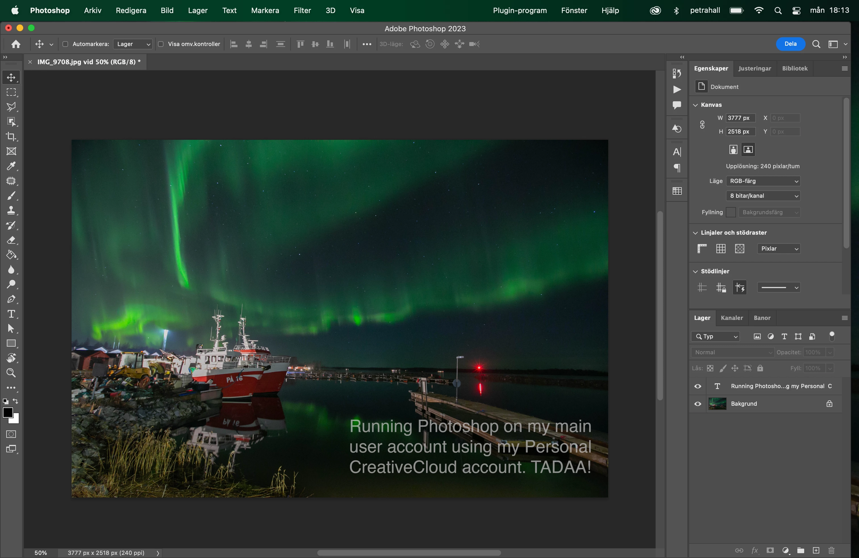Collapse the Linjaler och stödraster section
Screen dimensions: 859x558
tap(695, 233)
